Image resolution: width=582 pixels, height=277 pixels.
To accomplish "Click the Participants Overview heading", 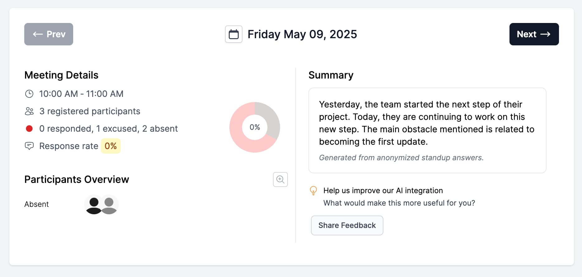I will click(77, 179).
